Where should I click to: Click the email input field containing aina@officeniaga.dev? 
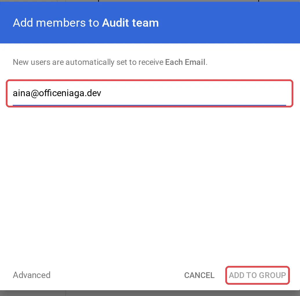pyautogui.click(x=149, y=93)
